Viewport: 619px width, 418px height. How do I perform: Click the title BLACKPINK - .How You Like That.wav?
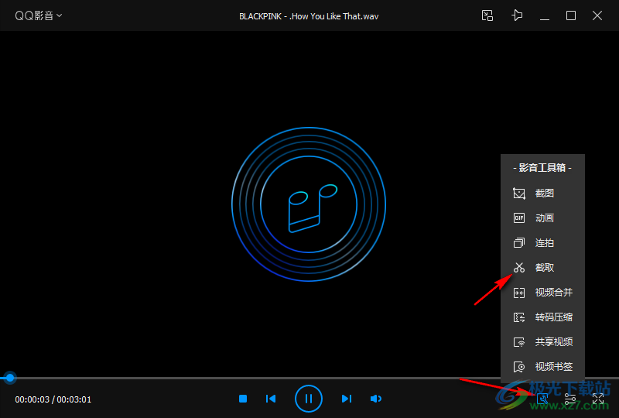point(309,16)
